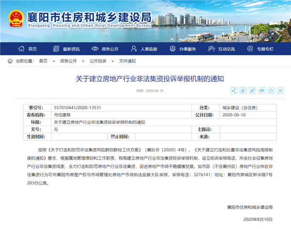291x229 pixels.
Task: Open 互动交流 in the navigation bar
Action: [223, 49]
